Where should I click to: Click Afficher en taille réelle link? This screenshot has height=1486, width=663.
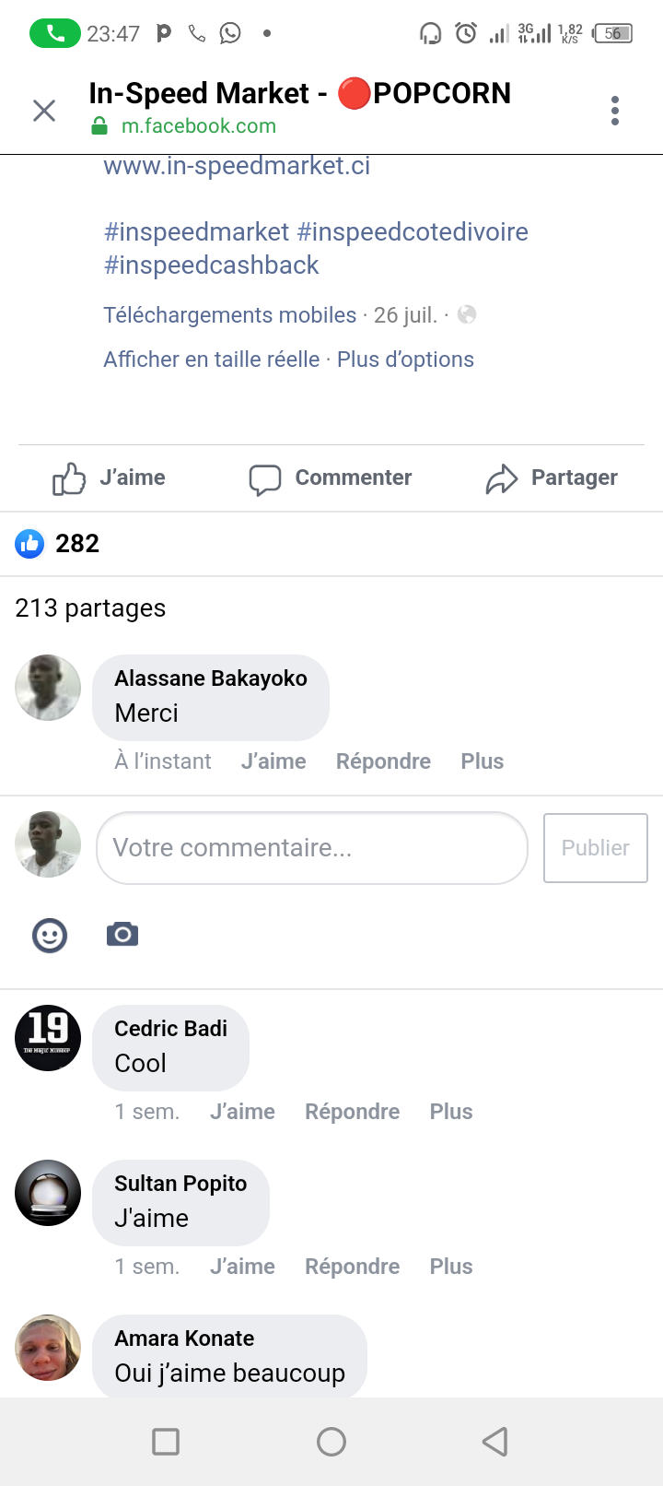[212, 360]
